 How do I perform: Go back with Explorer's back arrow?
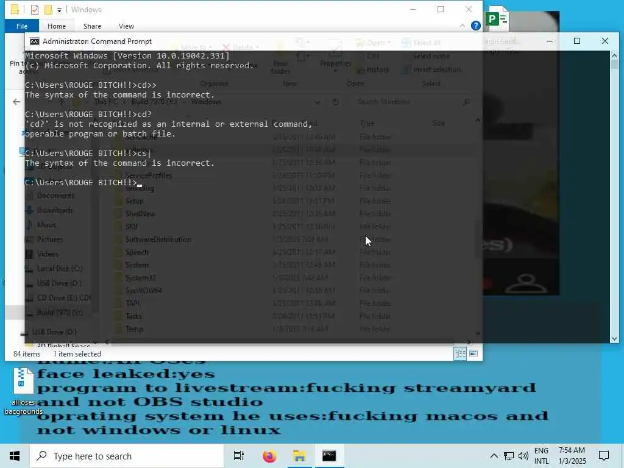pyautogui.click(x=16, y=102)
